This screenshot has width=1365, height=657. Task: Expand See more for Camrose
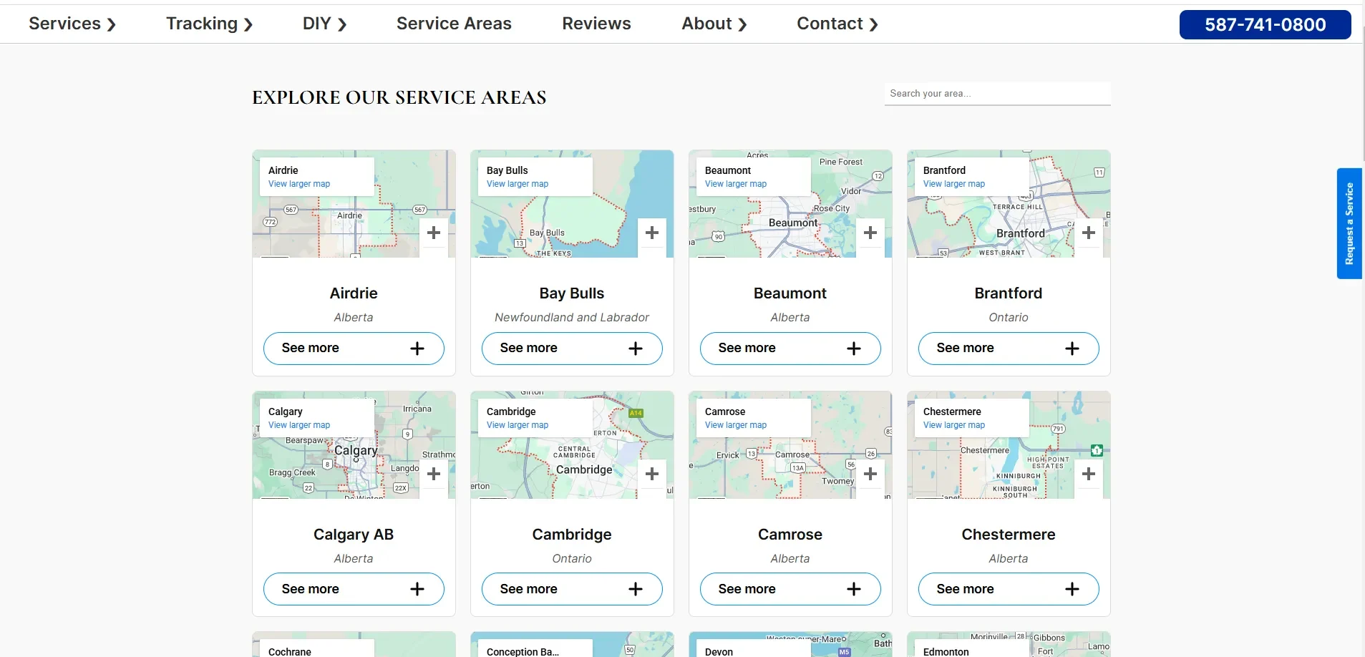tap(790, 589)
